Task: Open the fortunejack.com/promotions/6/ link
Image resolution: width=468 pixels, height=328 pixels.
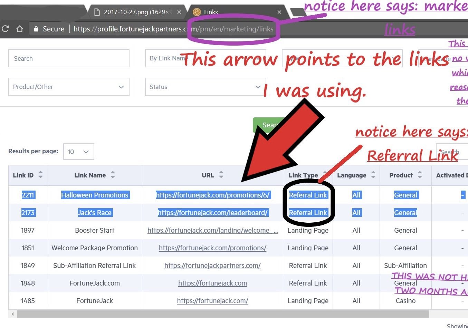Action: pyautogui.click(x=212, y=195)
